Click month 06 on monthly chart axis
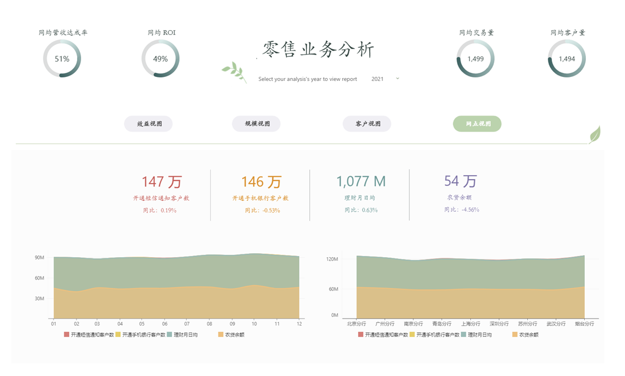625x376 pixels. [x=165, y=324]
